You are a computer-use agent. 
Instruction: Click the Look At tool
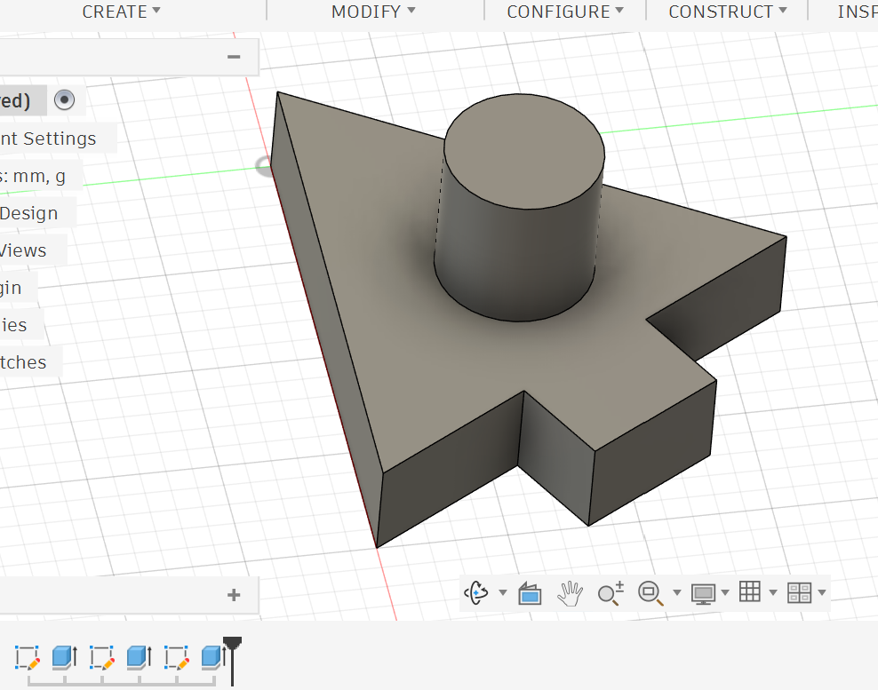tap(529, 593)
